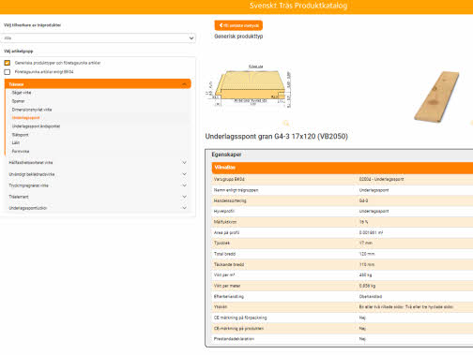Click the magnifier icon under the profile drawing
473x355 pixels.
pos(286,123)
